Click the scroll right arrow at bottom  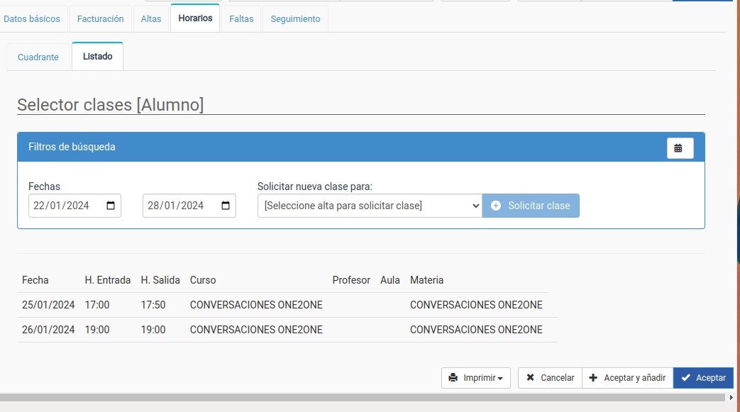point(731,397)
